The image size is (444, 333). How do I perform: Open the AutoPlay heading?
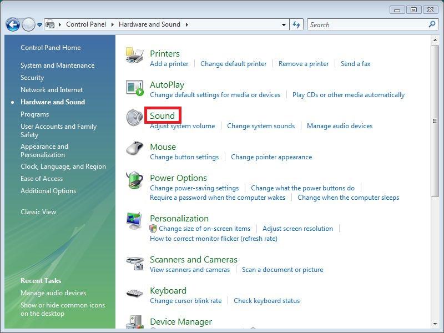tap(167, 85)
